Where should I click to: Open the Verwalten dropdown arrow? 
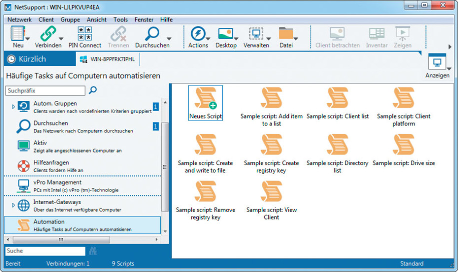click(x=268, y=38)
